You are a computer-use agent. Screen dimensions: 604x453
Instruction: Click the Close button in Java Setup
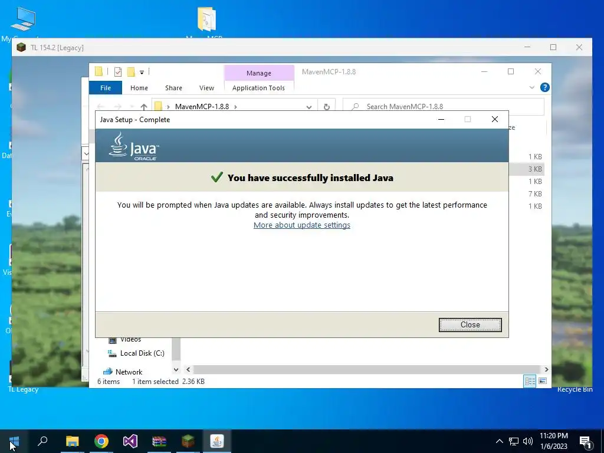coord(470,325)
